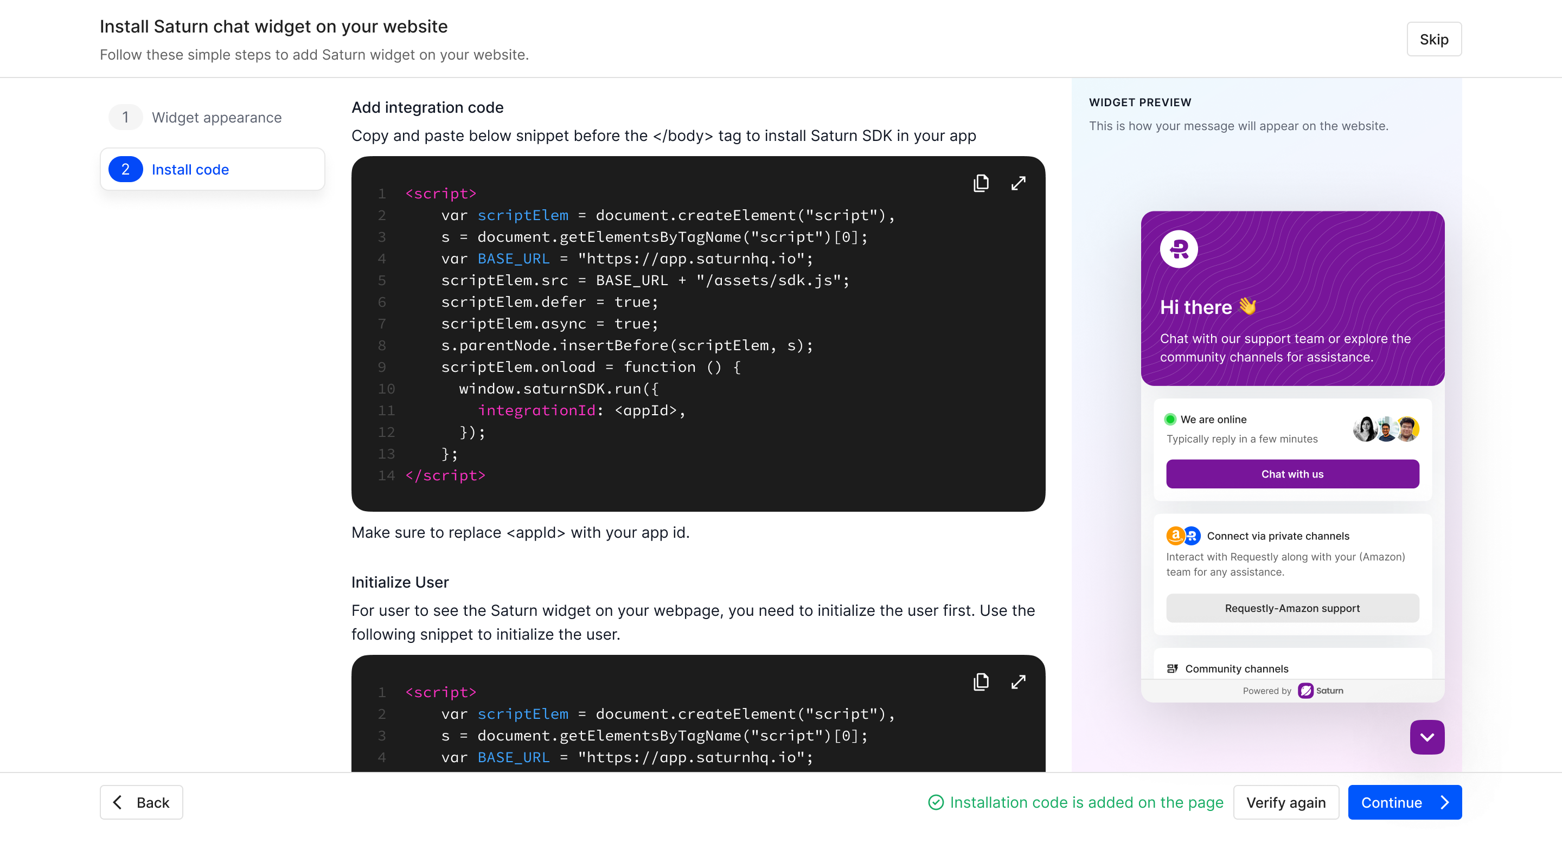This screenshot has width=1562, height=850.
Task: Click Verify again button
Action: (1285, 803)
